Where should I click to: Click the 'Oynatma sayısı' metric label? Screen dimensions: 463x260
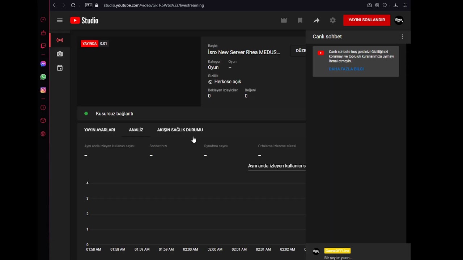(x=216, y=146)
